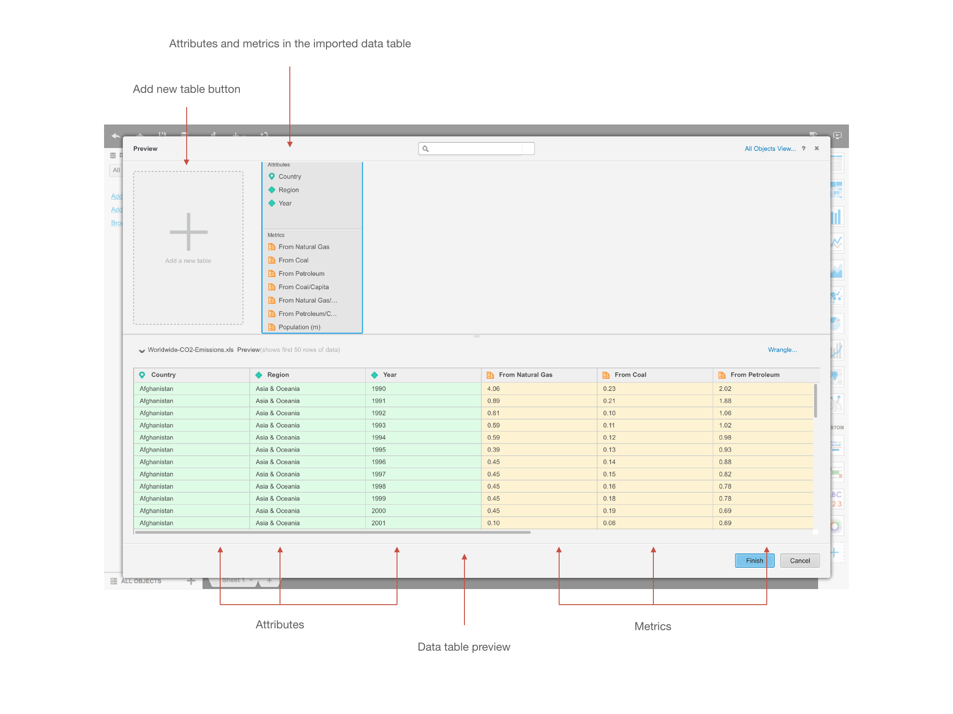Screen dimensions: 953x714
Task: Select the Grid visualization in gallery
Action: [837, 163]
